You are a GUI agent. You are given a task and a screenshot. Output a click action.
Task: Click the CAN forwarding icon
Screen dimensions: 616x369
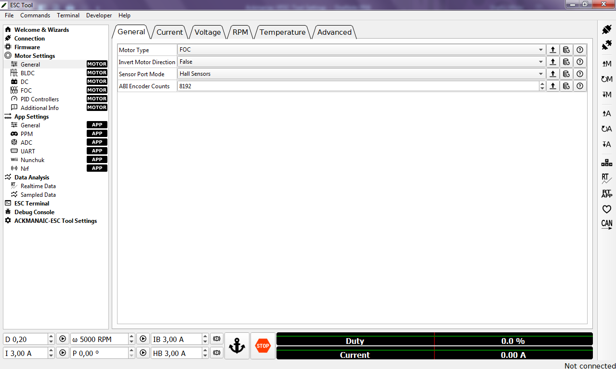pos(606,224)
